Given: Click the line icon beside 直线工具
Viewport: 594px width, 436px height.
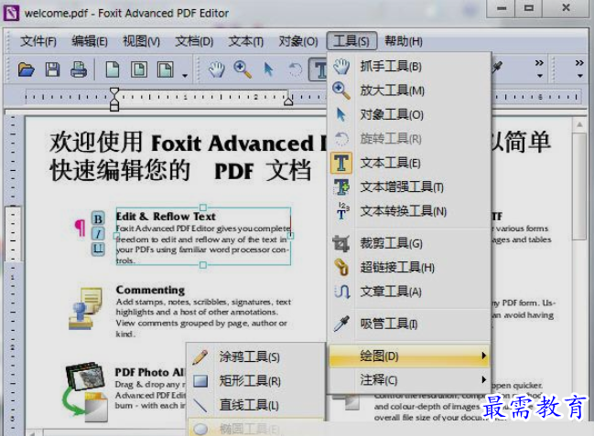Looking at the screenshot, I should pos(200,405).
